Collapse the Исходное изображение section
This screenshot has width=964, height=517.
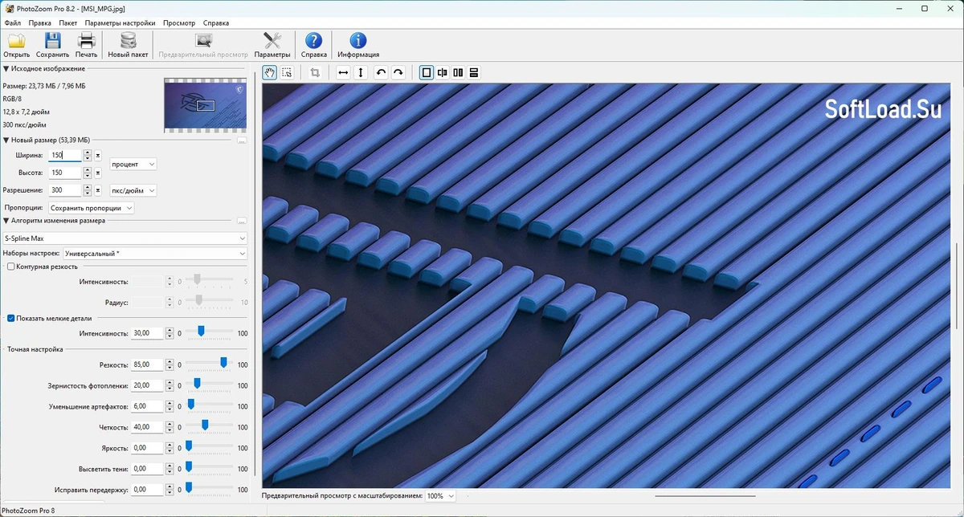[x=6, y=69]
